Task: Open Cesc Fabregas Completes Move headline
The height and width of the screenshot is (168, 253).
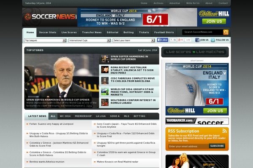Action: pyautogui.click(x=133, y=80)
